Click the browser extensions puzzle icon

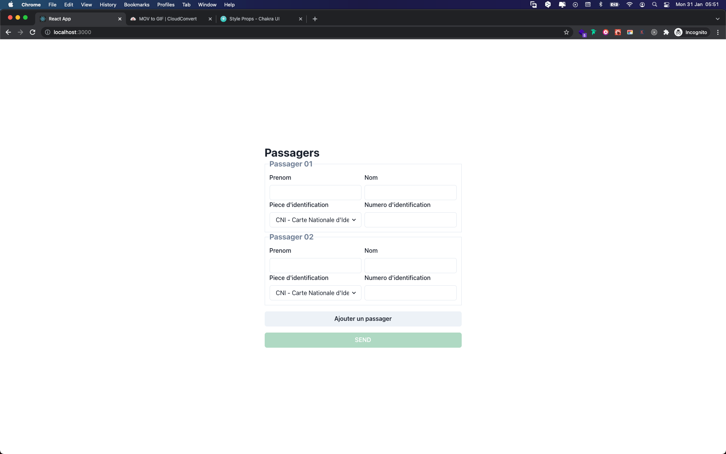pyautogui.click(x=666, y=33)
